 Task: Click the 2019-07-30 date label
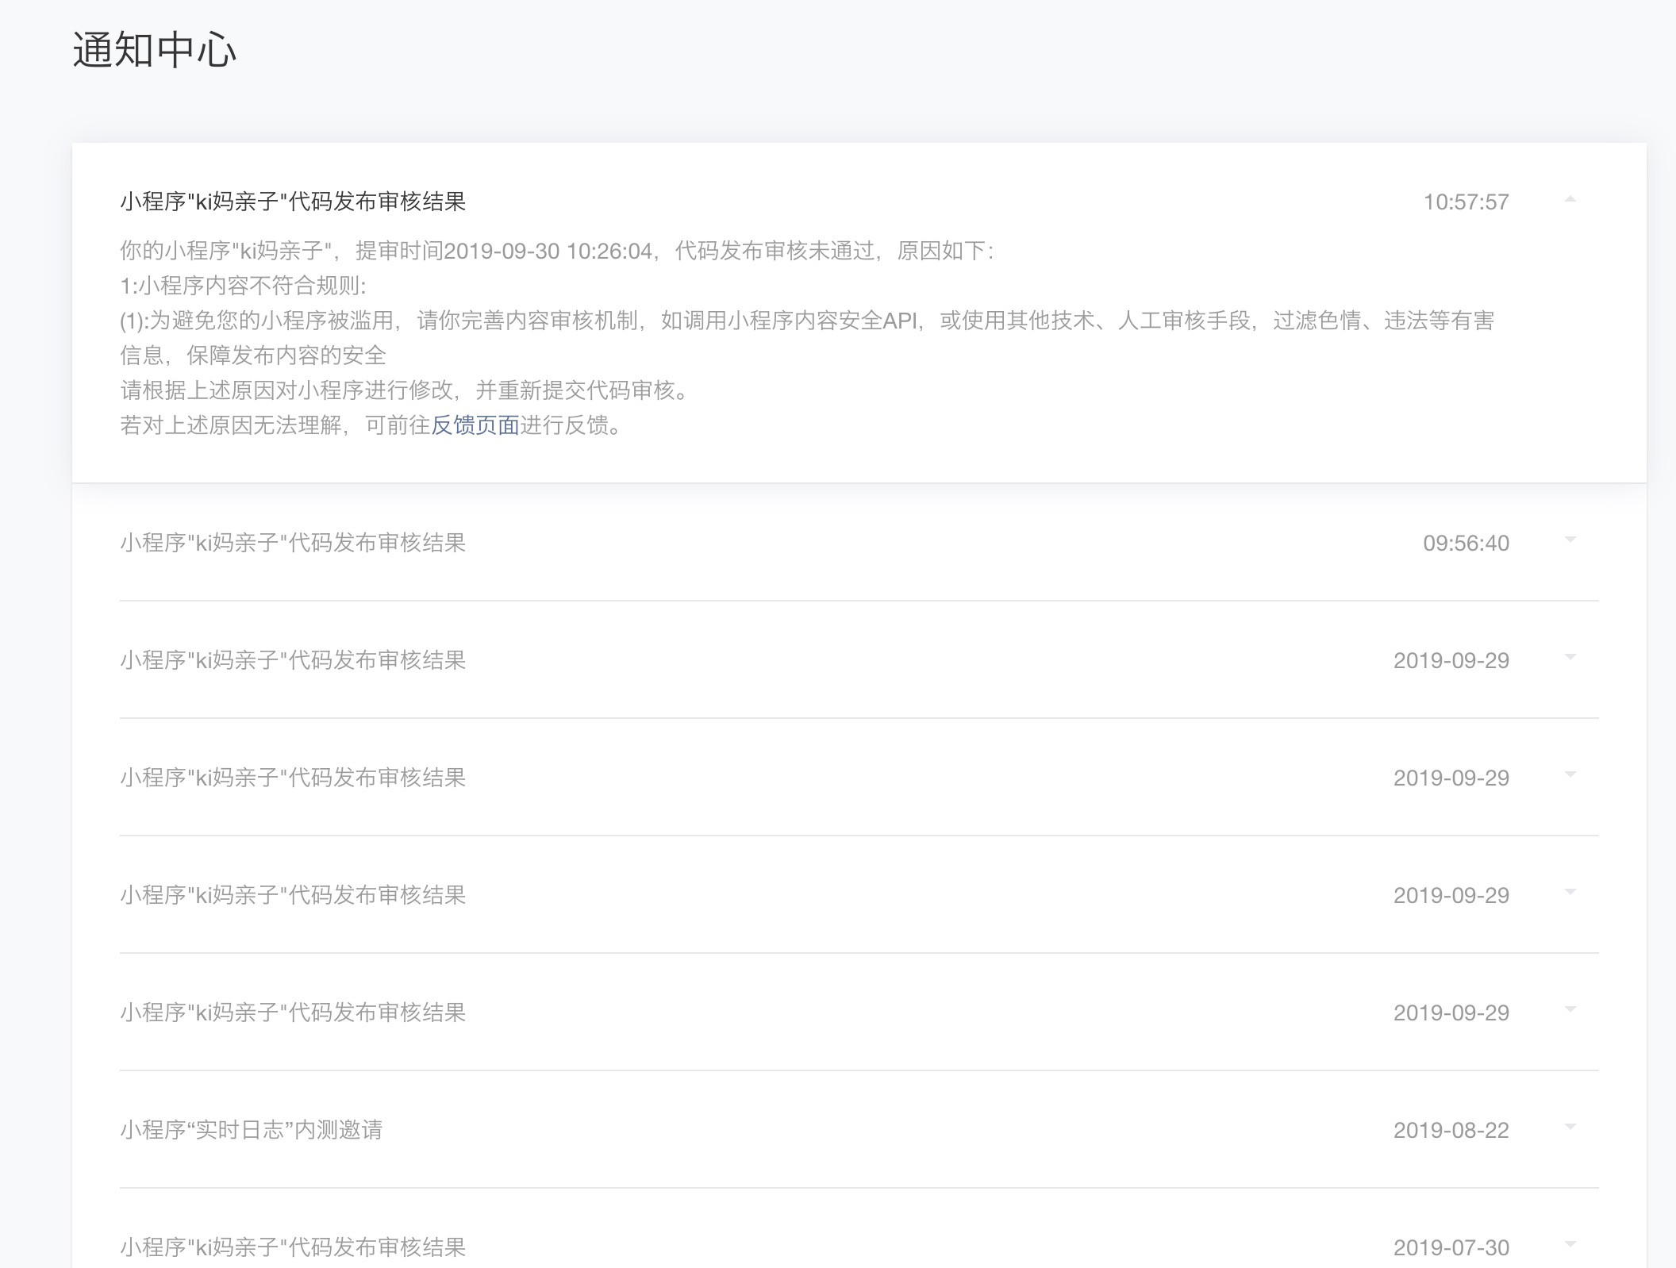point(1451,1248)
